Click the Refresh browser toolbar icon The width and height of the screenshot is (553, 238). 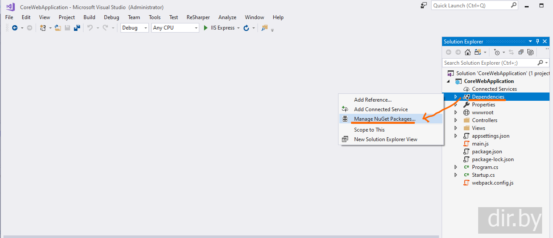(x=246, y=28)
